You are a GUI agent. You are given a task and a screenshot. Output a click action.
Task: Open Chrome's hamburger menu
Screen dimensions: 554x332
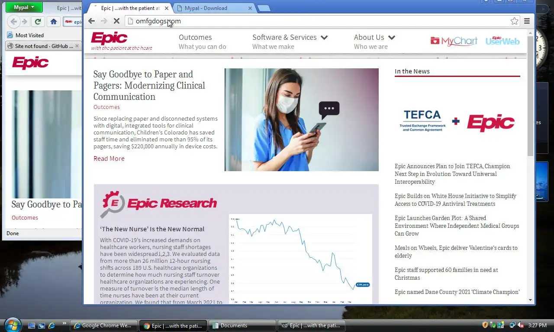pyautogui.click(x=527, y=21)
